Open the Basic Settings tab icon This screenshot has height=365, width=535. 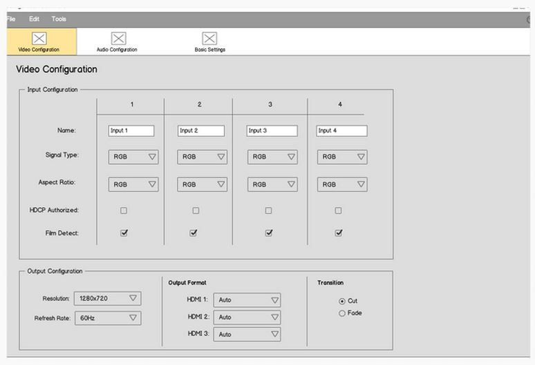209,39
